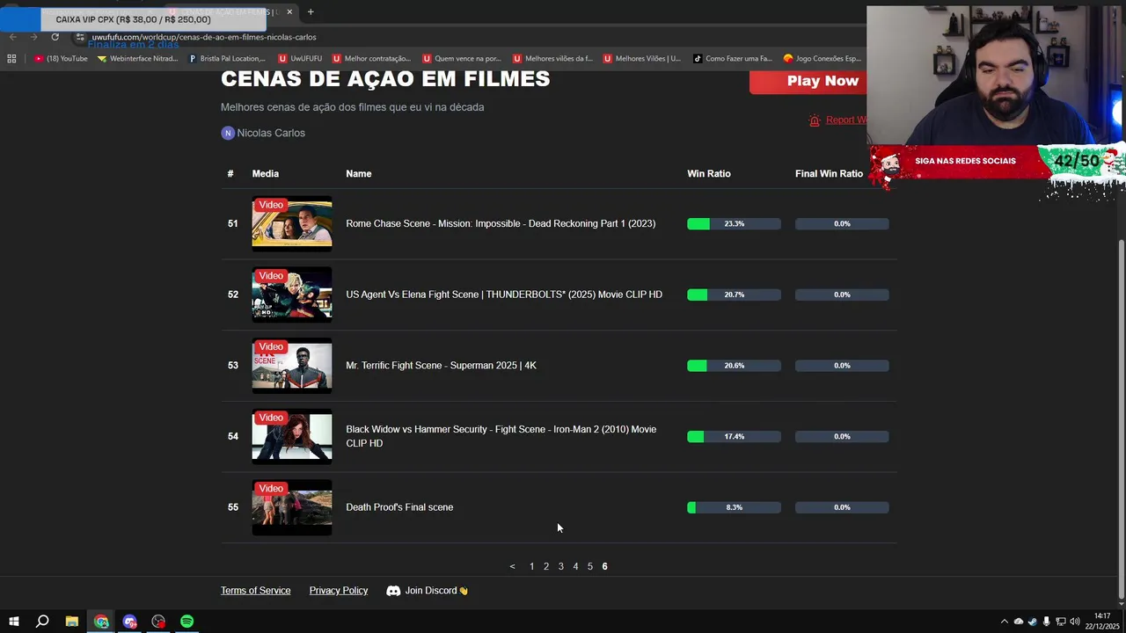Open network settings tray icon
The width and height of the screenshot is (1126, 633).
coord(1060,622)
